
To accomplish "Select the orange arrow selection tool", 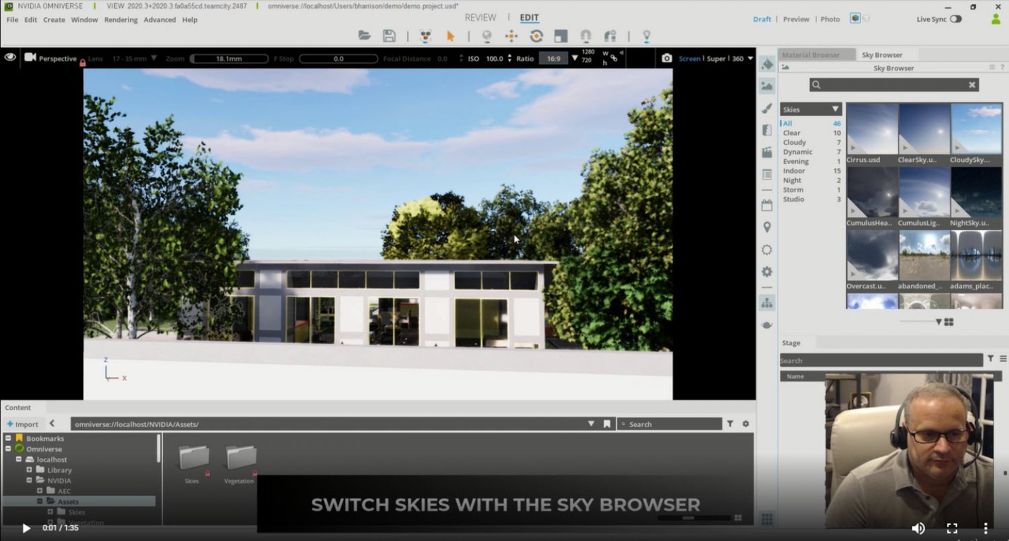I will 451,36.
